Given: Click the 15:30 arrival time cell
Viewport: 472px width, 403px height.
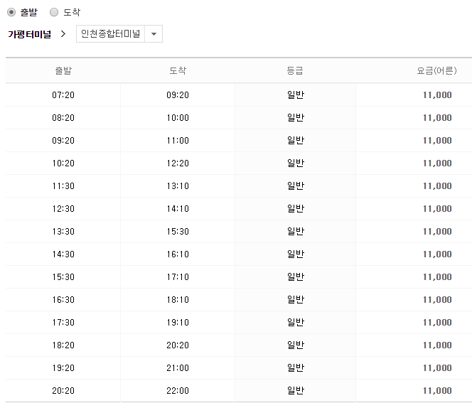Looking at the screenshot, I should [178, 232].
